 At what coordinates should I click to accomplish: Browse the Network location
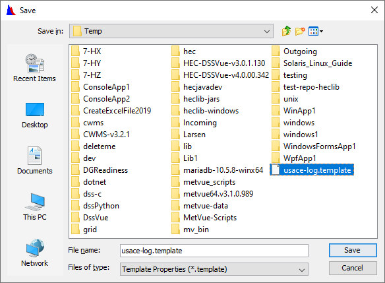pyautogui.click(x=35, y=253)
